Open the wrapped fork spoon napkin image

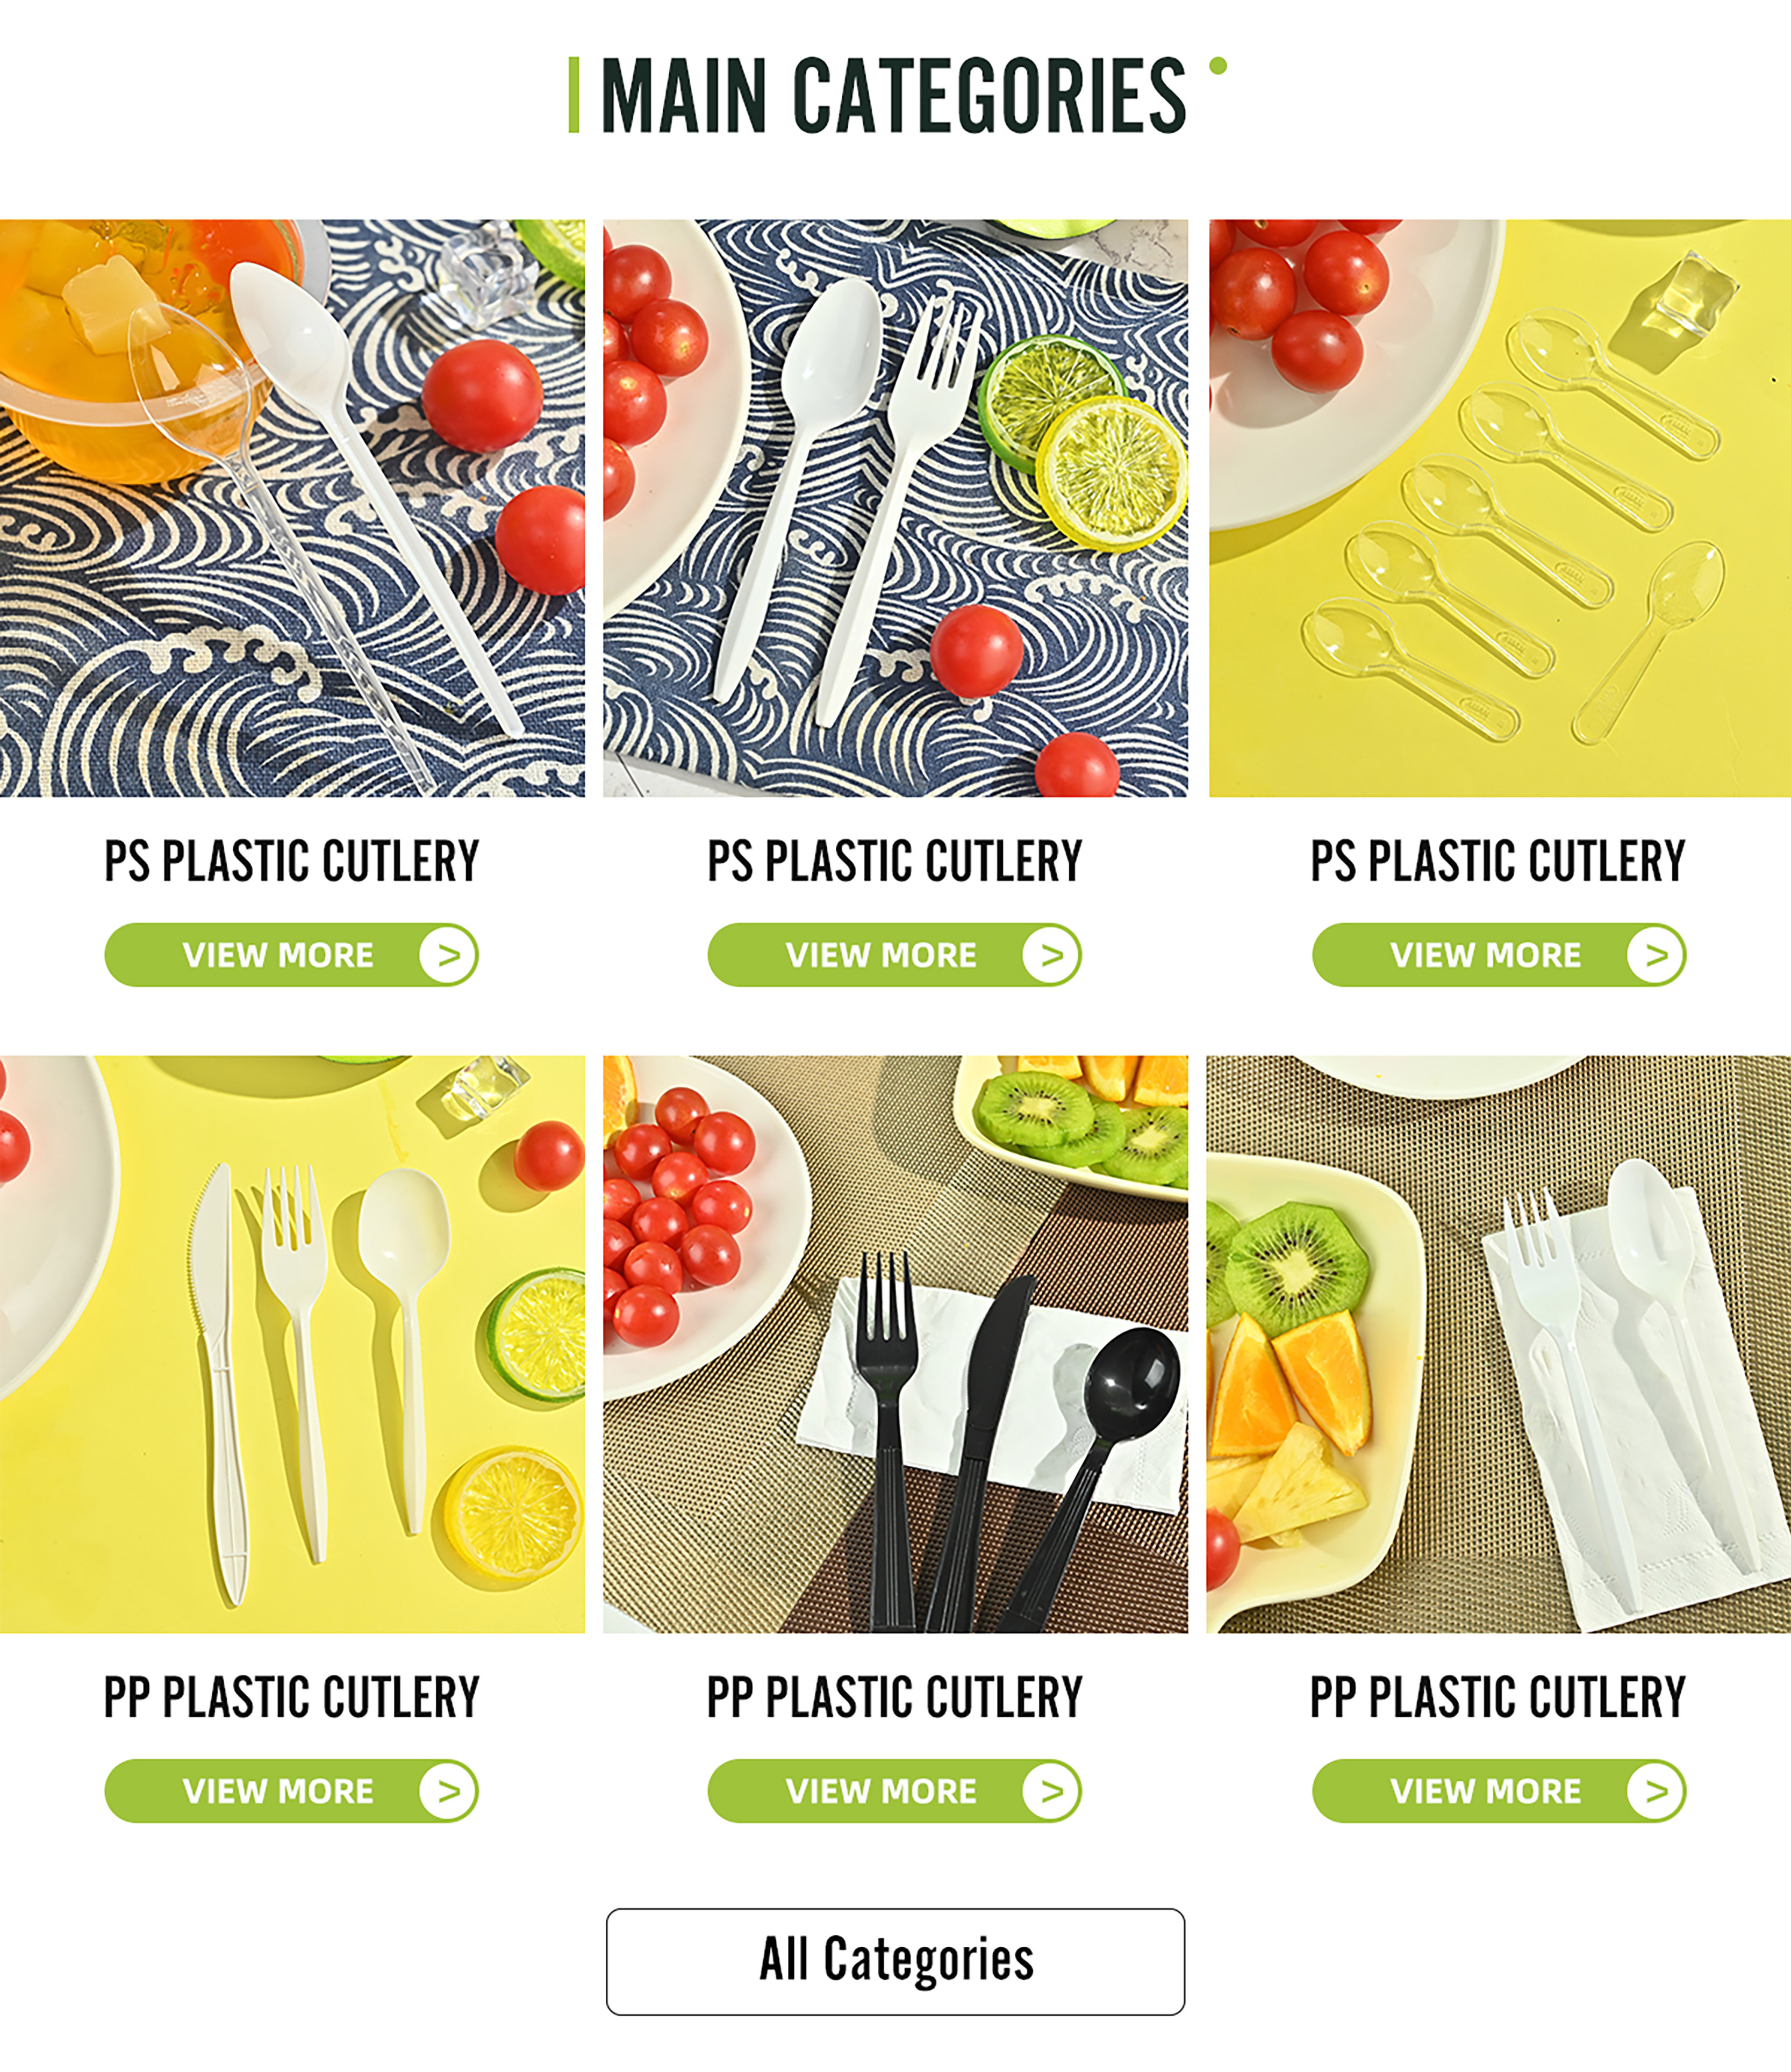pyautogui.click(x=1499, y=1344)
